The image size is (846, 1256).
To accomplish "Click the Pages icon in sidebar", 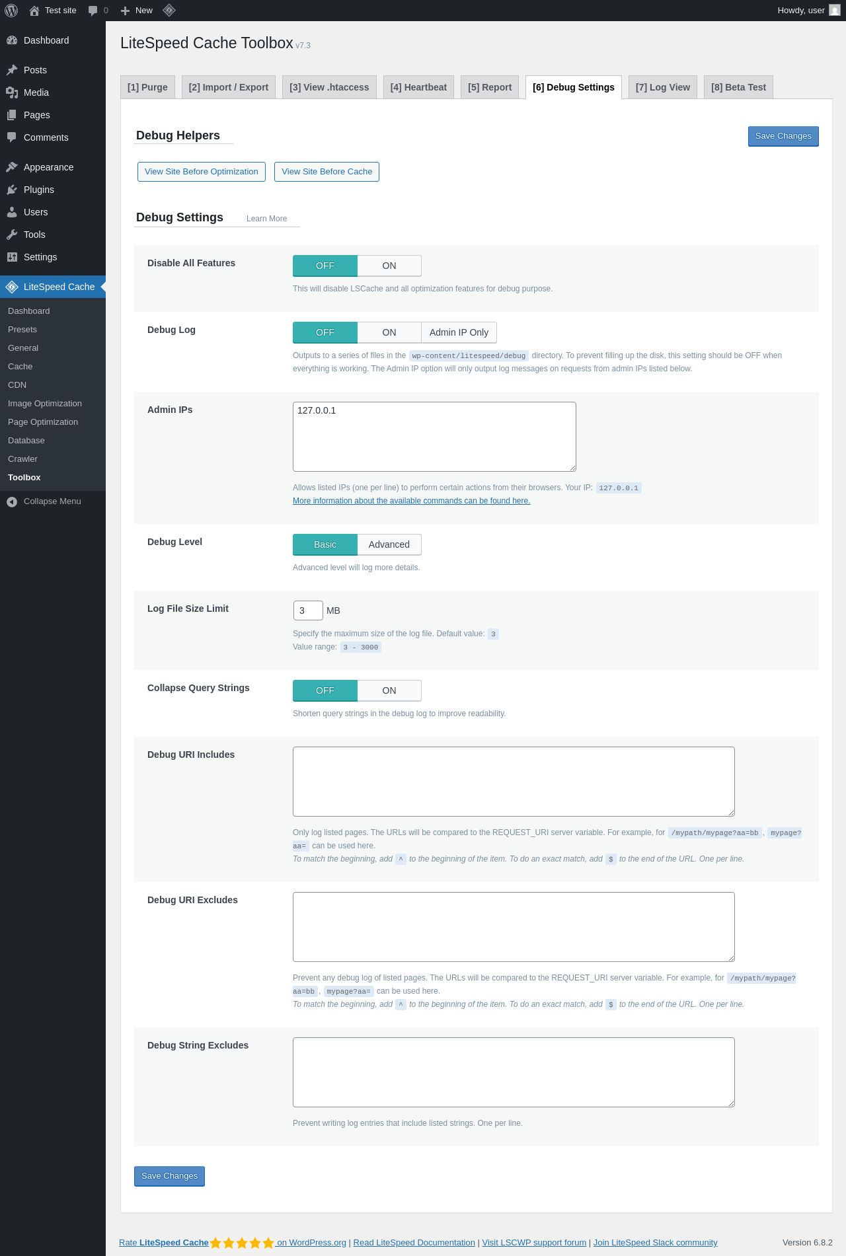I will pyautogui.click(x=12, y=115).
